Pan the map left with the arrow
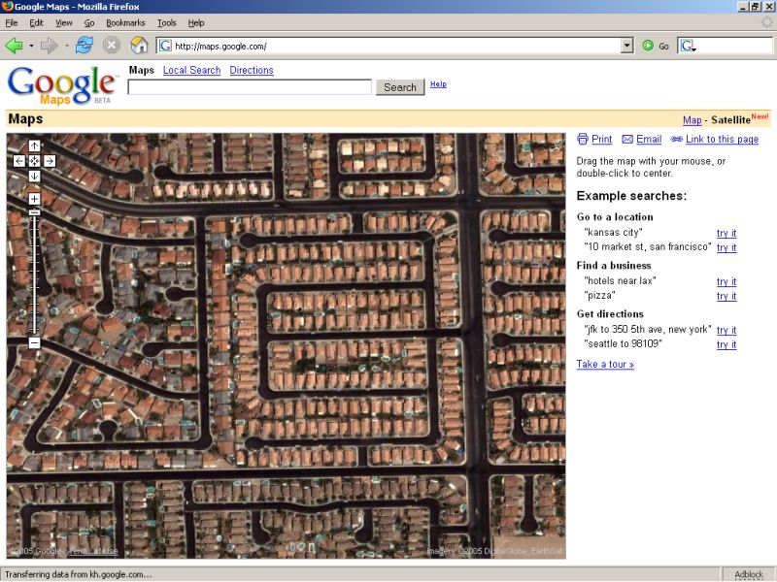Viewport: 777px width, 582px height. [19, 161]
